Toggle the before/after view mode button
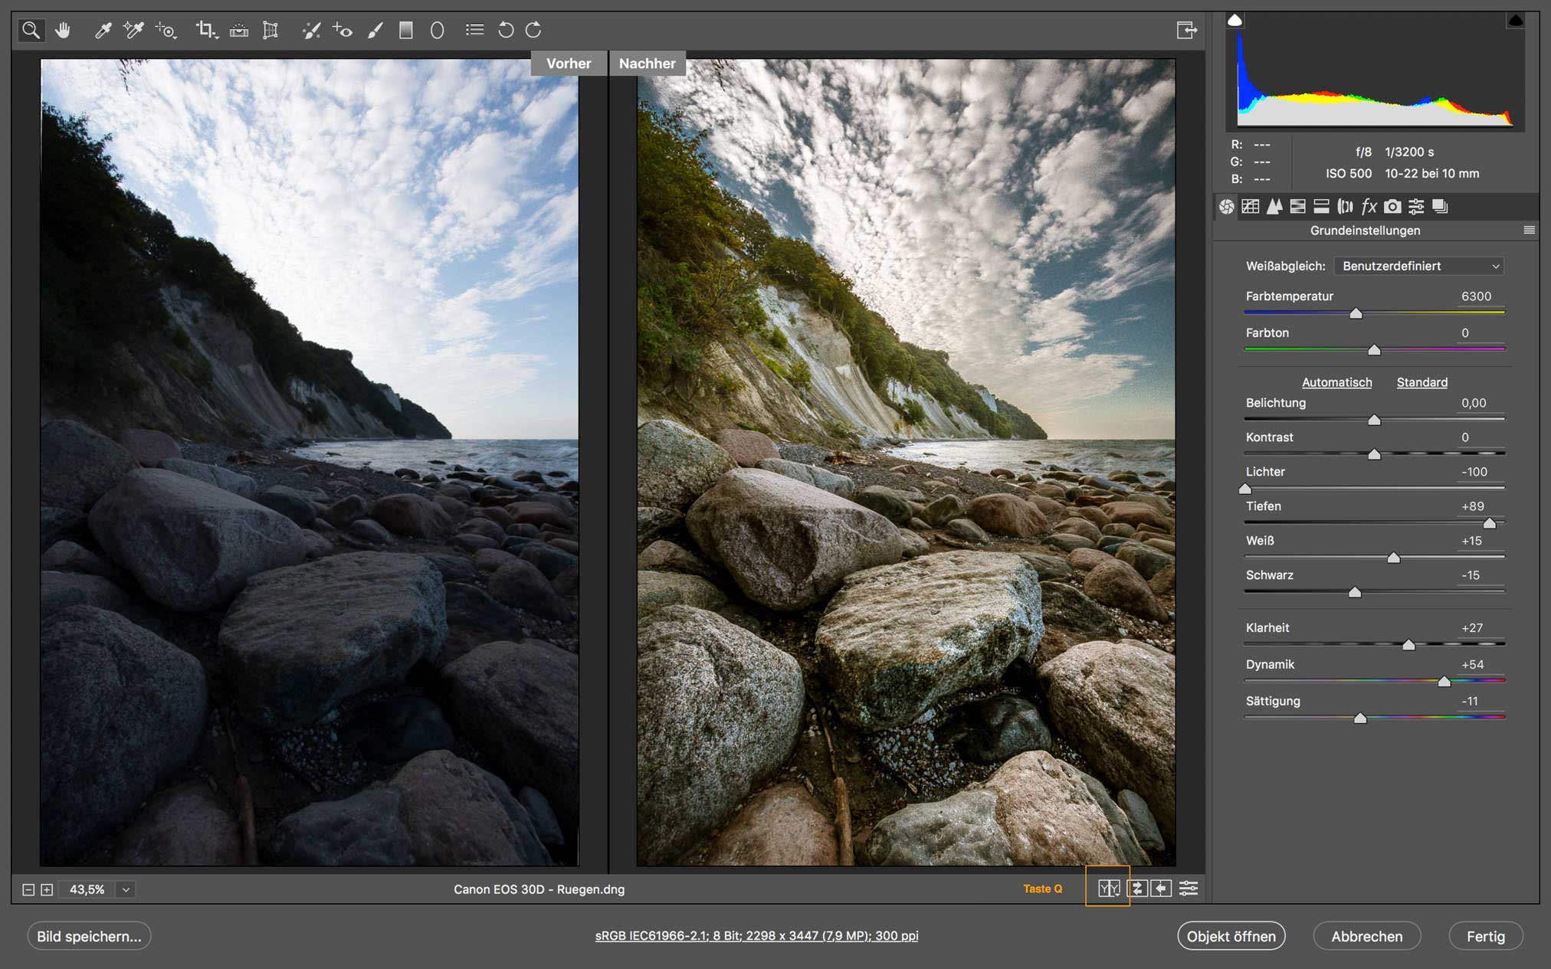Image resolution: width=1551 pixels, height=969 pixels. tap(1108, 888)
